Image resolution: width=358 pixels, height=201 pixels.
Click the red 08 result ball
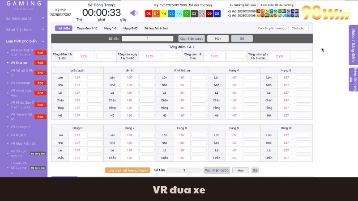(x=149, y=14)
